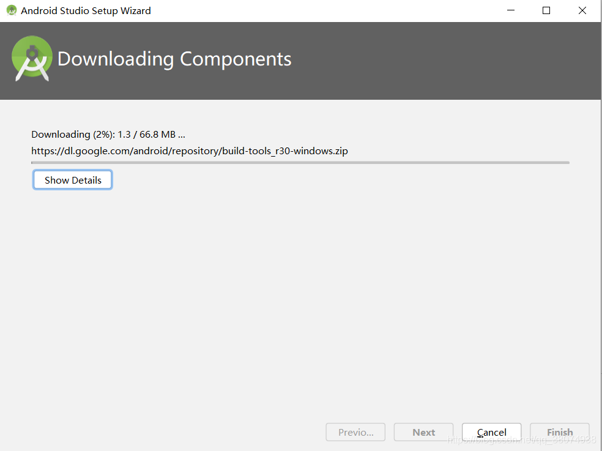Click the disabled Finish button

(x=559, y=432)
